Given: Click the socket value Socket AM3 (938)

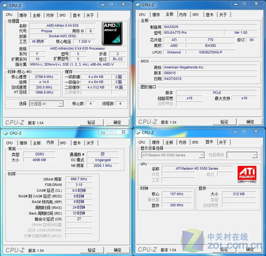Looking at the screenshot, I should pyautogui.click(x=62, y=36).
